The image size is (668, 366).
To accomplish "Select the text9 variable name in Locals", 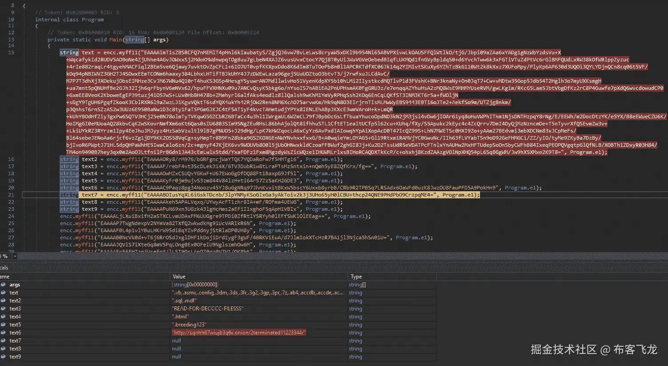I will pyautogui.click(x=15, y=357).
